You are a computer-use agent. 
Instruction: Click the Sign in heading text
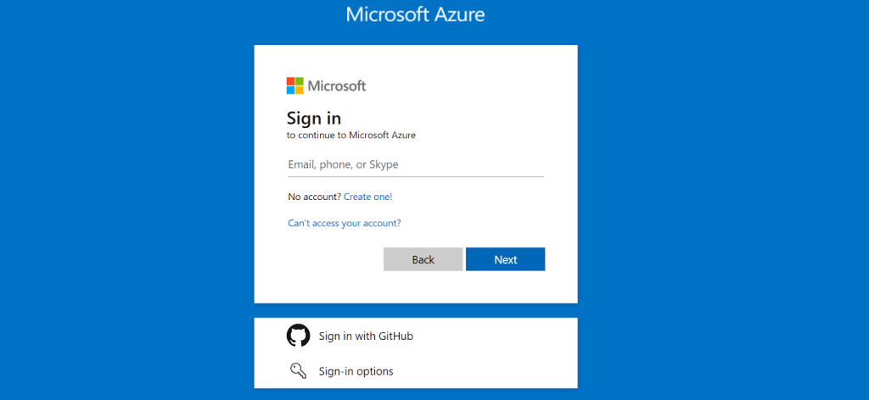314,118
